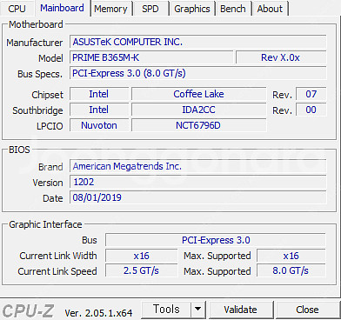
Task: Click the Southbridge vendor Intel field
Action: [x=99, y=110]
